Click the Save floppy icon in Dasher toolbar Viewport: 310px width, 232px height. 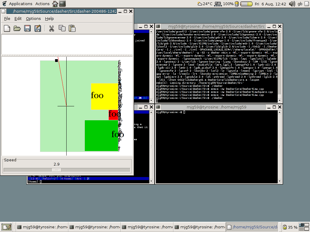click(x=27, y=28)
